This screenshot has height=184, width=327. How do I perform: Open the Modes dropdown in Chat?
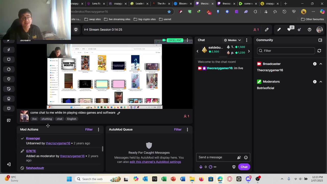click(x=232, y=40)
